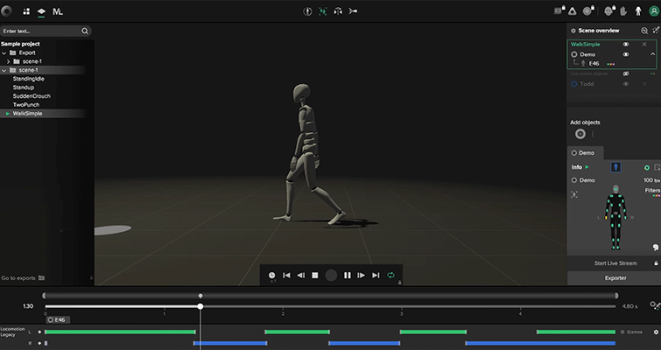
Task: Select the layers scene view icon
Action: [x=41, y=11]
